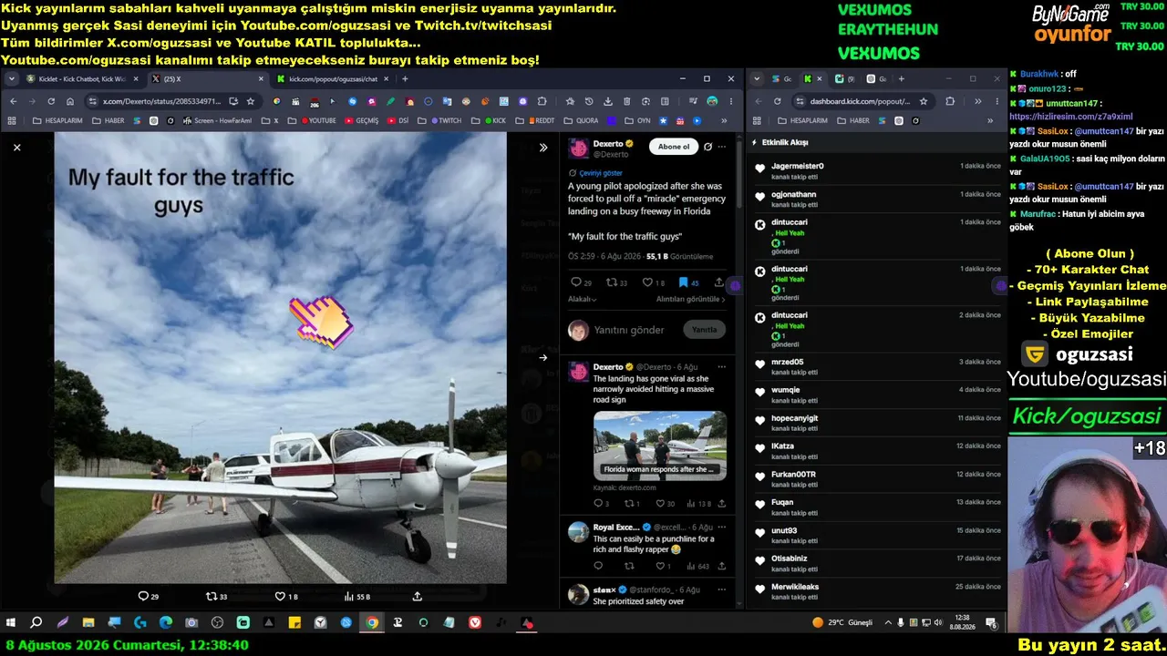The height and width of the screenshot is (656, 1167).
Task: Reload the X page in left browser
Action: click(50, 101)
